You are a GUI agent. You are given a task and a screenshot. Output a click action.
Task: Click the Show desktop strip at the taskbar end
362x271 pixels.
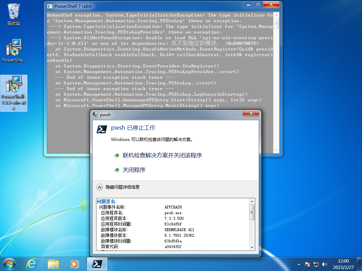[x=360, y=264]
